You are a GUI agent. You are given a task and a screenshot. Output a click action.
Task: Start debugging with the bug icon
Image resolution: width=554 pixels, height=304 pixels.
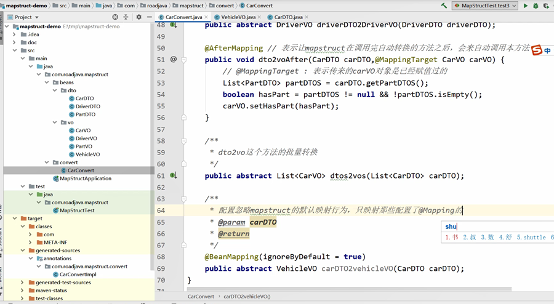[536, 6]
